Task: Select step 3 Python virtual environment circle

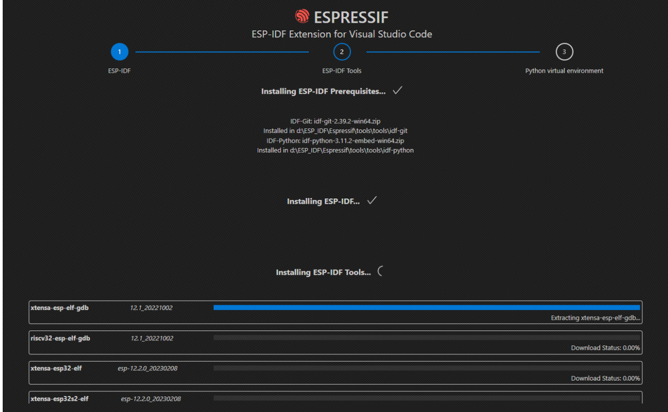Action: [x=564, y=52]
